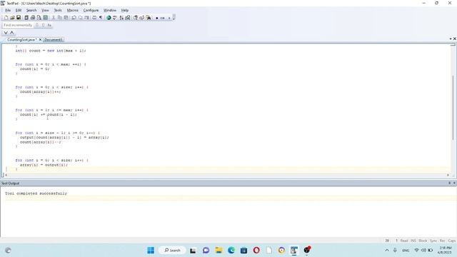457x257 pixels.
Task: Click the Manage Files toolbar icon
Action: pyautogui.click(x=26, y=18)
